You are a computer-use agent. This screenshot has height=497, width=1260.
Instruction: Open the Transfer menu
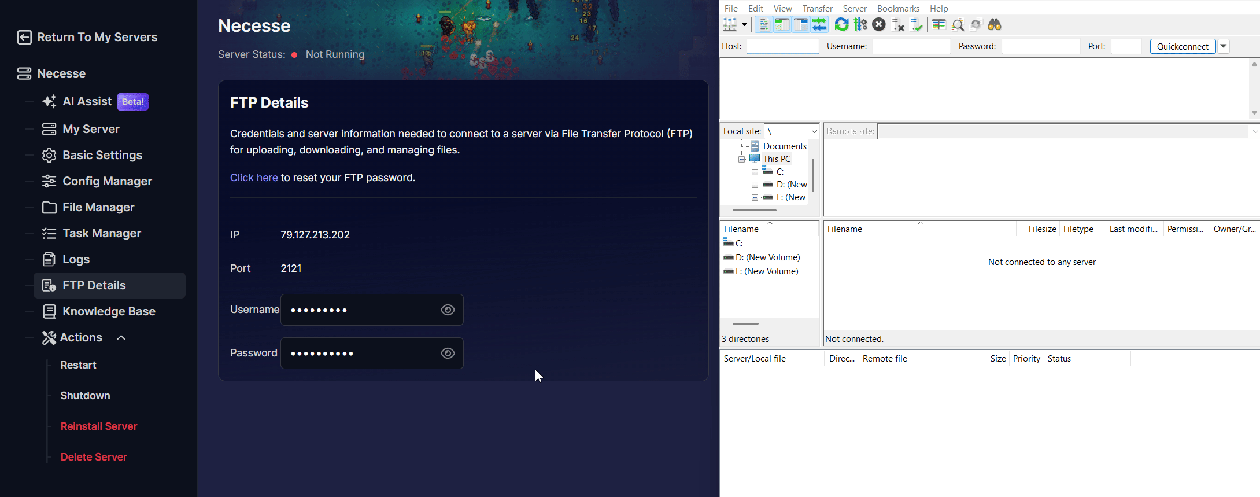(x=817, y=8)
